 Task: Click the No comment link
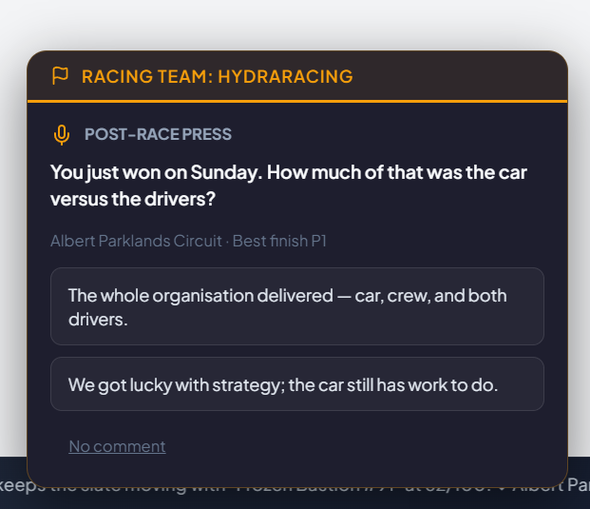[x=117, y=446]
